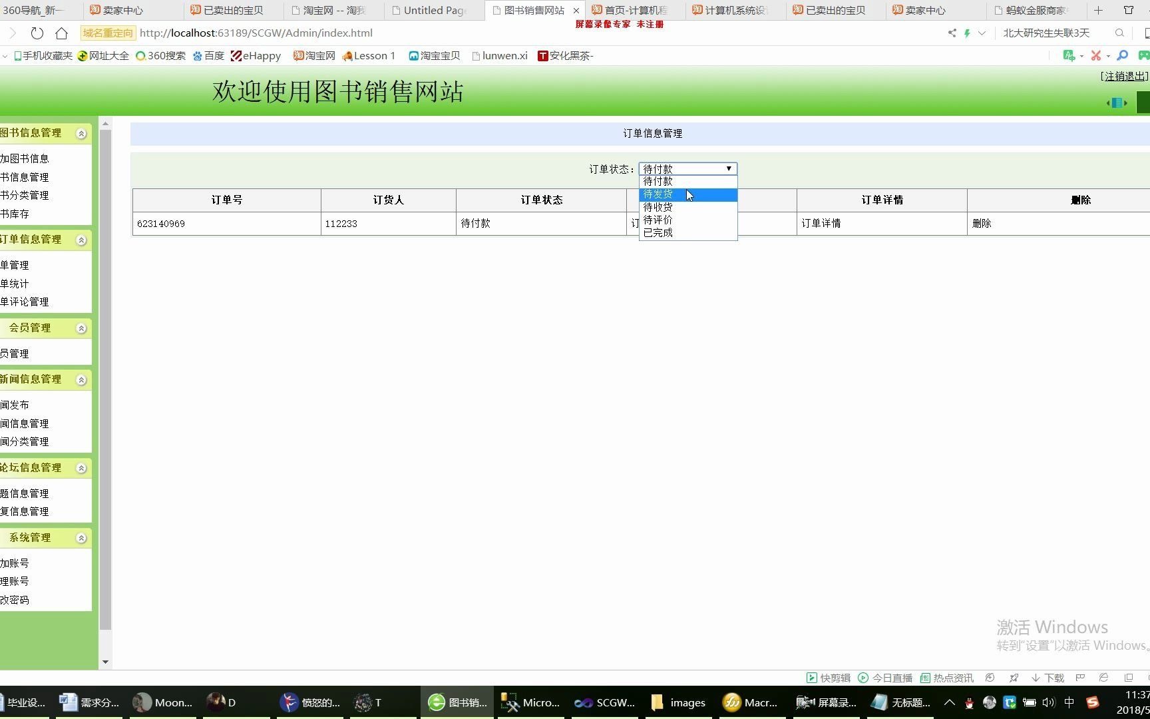Click the green translate extension icon
This screenshot has height=719, width=1150.
tap(1069, 55)
